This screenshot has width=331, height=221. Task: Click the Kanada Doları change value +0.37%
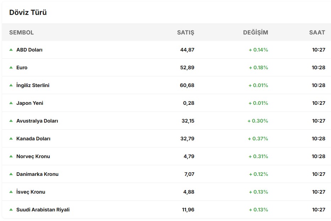(258, 139)
